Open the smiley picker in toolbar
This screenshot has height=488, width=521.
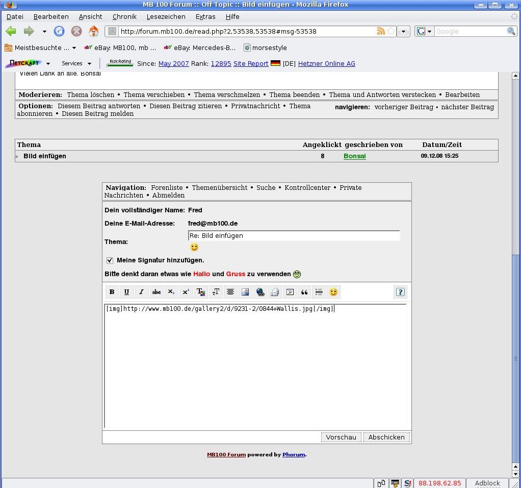[333, 292]
